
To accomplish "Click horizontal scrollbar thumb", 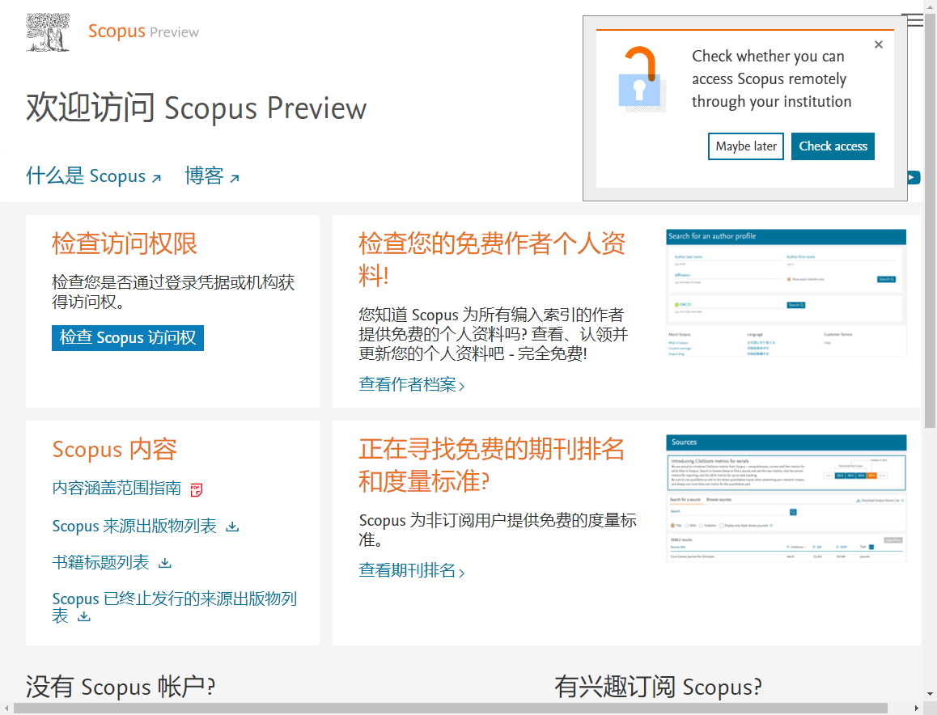I will pos(451,709).
